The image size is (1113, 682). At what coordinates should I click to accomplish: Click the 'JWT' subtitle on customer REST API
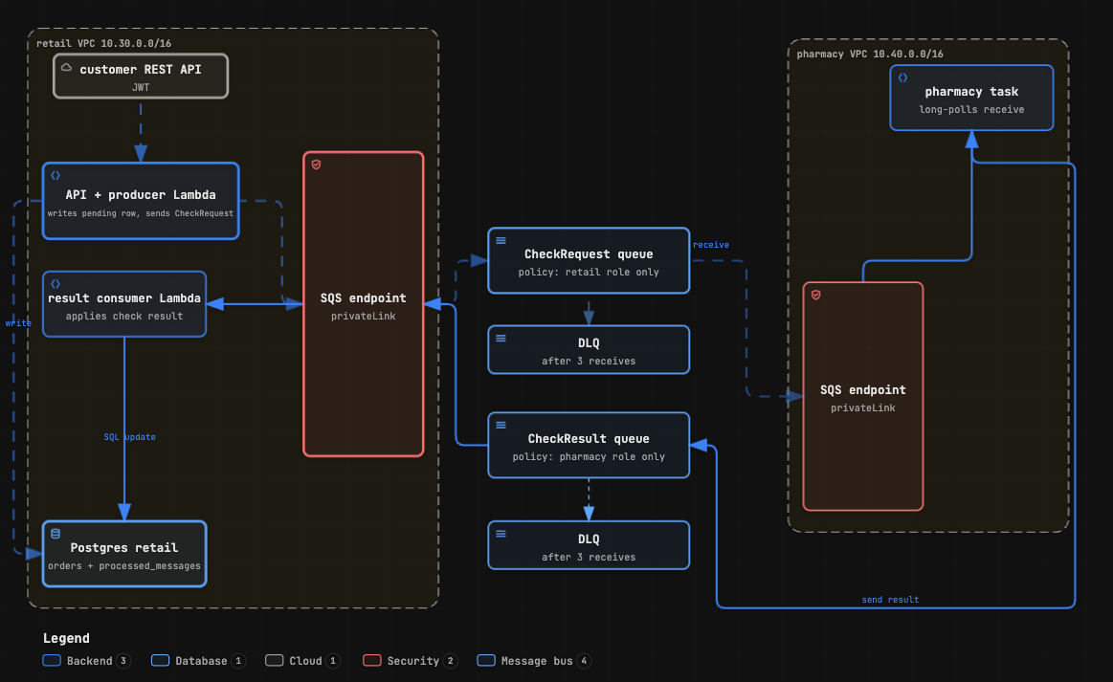(x=141, y=87)
